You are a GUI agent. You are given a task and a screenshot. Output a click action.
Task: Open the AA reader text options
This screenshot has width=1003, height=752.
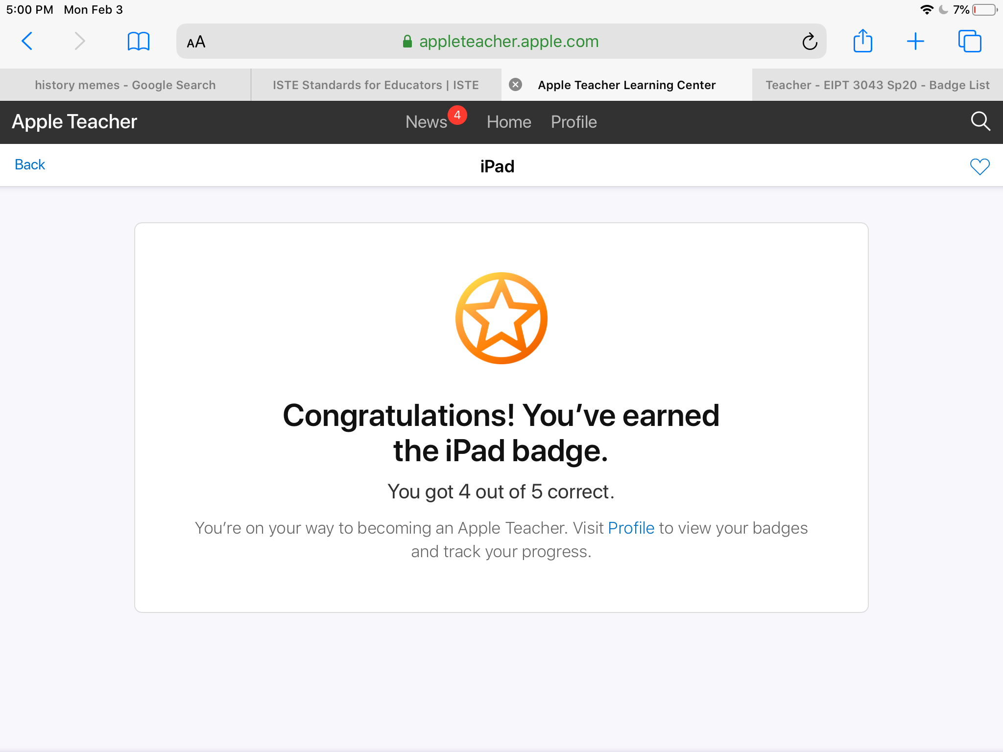[x=196, y=42]
